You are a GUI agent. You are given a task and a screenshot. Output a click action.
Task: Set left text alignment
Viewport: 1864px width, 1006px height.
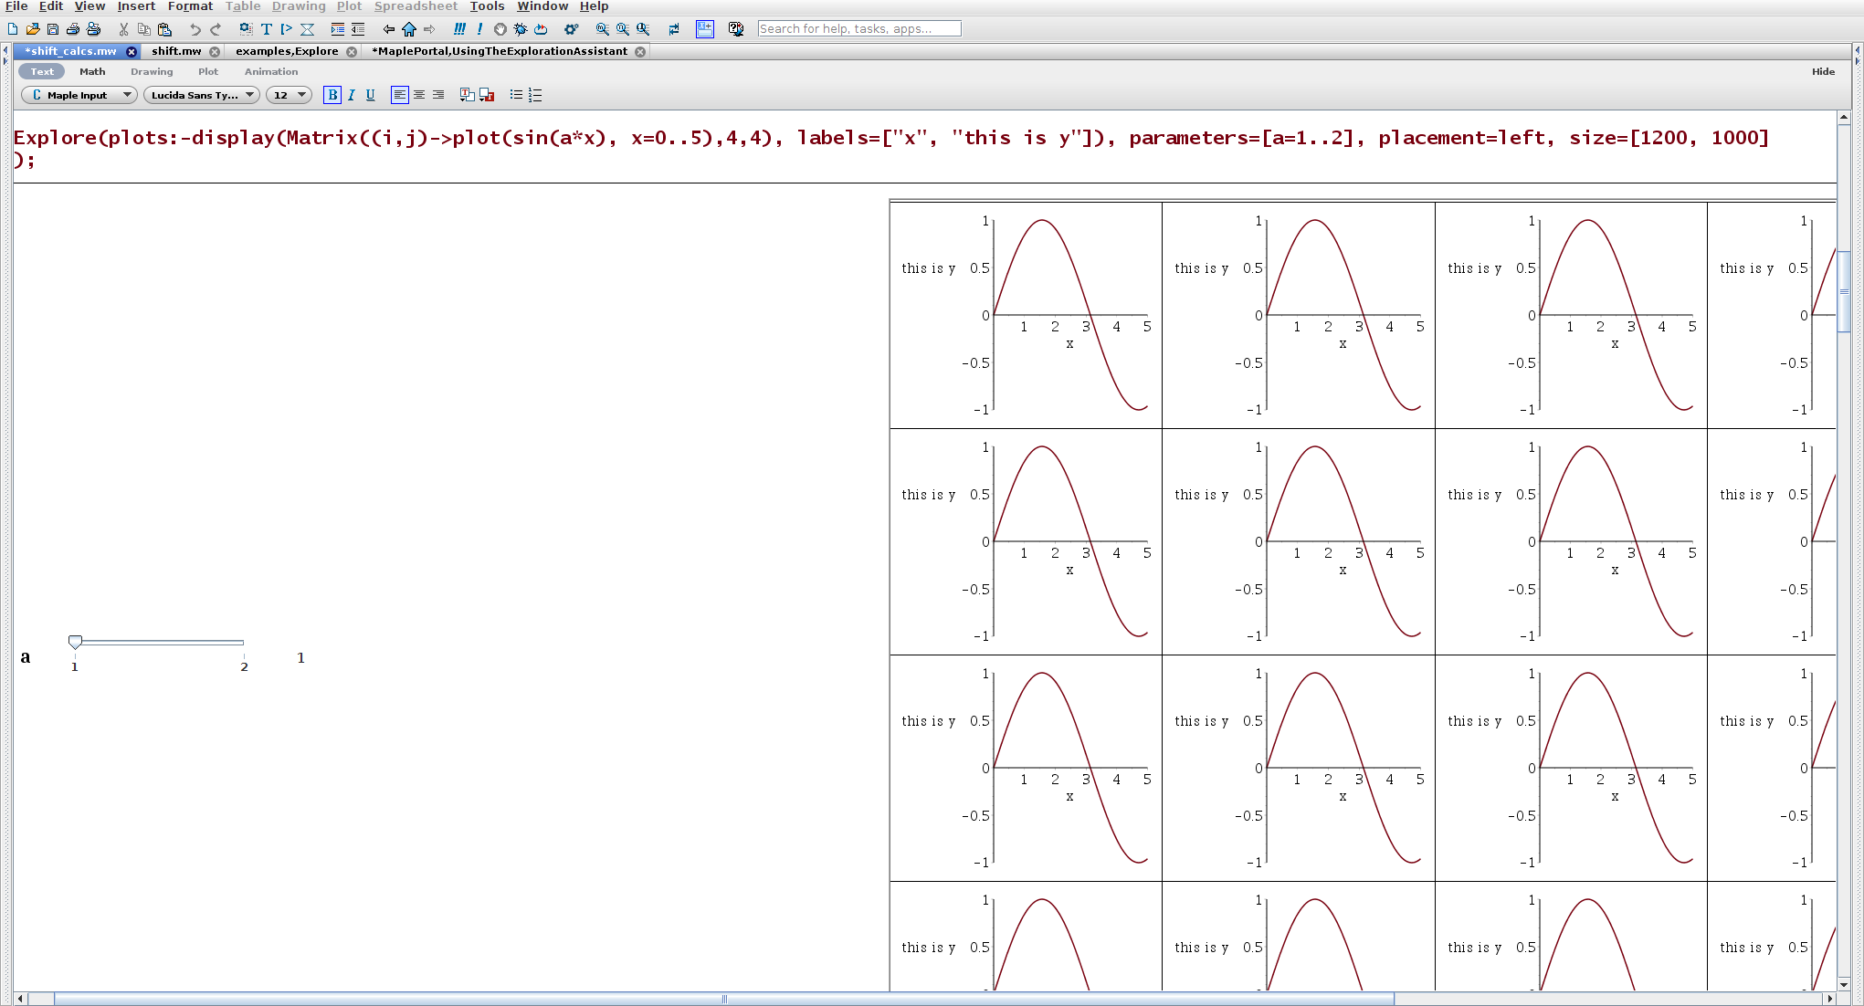(x=399, y=95)
